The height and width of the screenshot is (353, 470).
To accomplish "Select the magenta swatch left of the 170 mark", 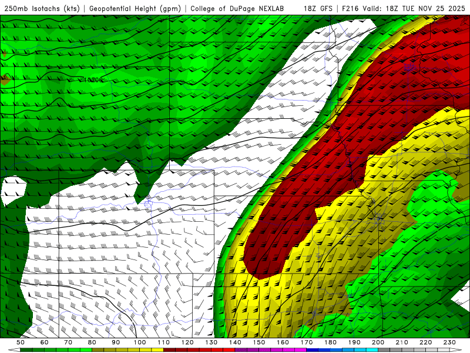I will [300, 350].
